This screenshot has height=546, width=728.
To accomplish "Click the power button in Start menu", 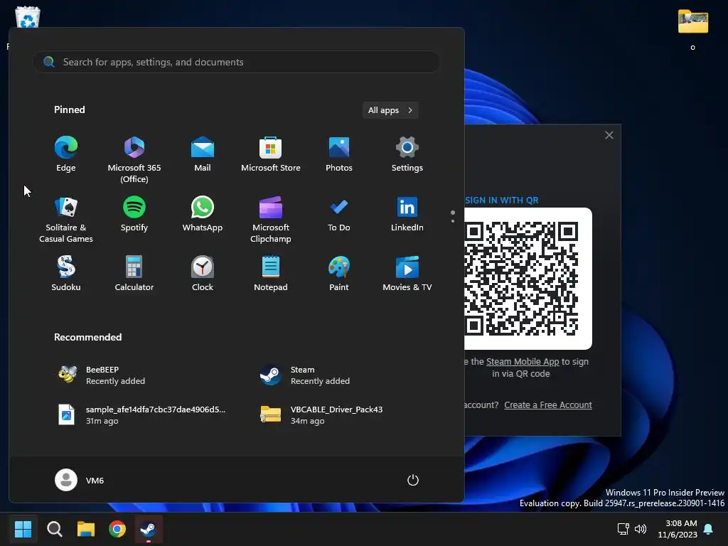I will [x=413, y=480].
